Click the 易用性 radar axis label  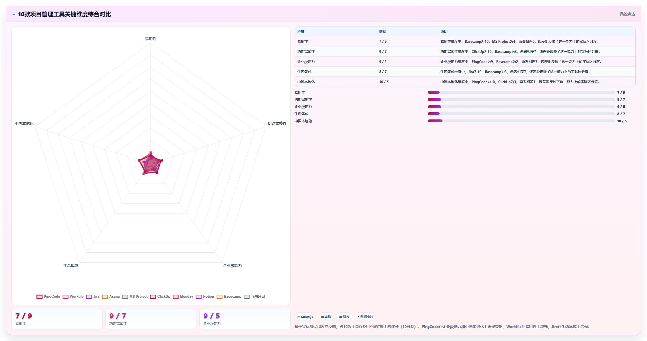pos(150,39)
